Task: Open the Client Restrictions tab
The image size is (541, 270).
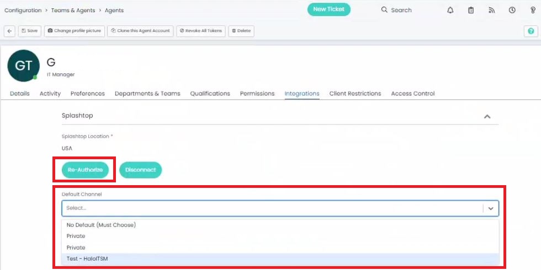Action: [355, 94]
